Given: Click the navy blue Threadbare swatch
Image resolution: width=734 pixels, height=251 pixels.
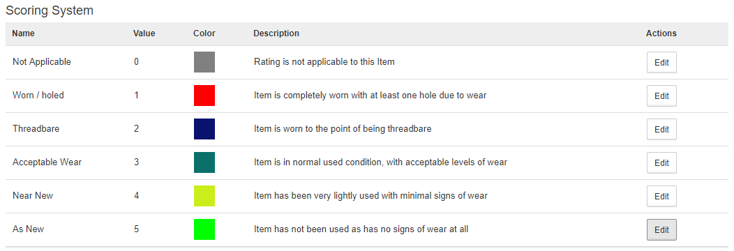Looking at the screenshot, I should tap(204, 129).
